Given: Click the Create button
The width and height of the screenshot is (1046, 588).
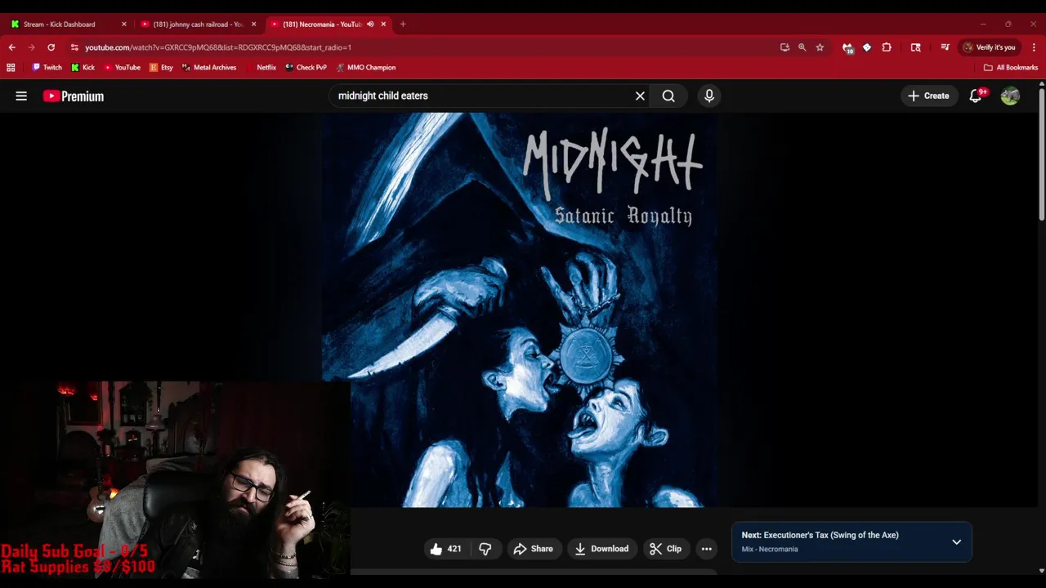Looking at the screenshot, I should [928, 96].
